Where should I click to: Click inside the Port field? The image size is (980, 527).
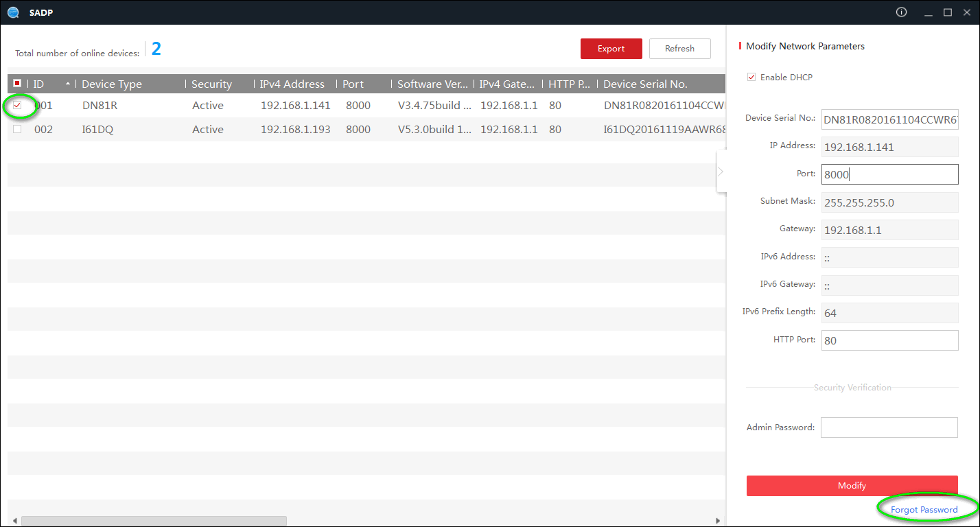pos(889,174)
